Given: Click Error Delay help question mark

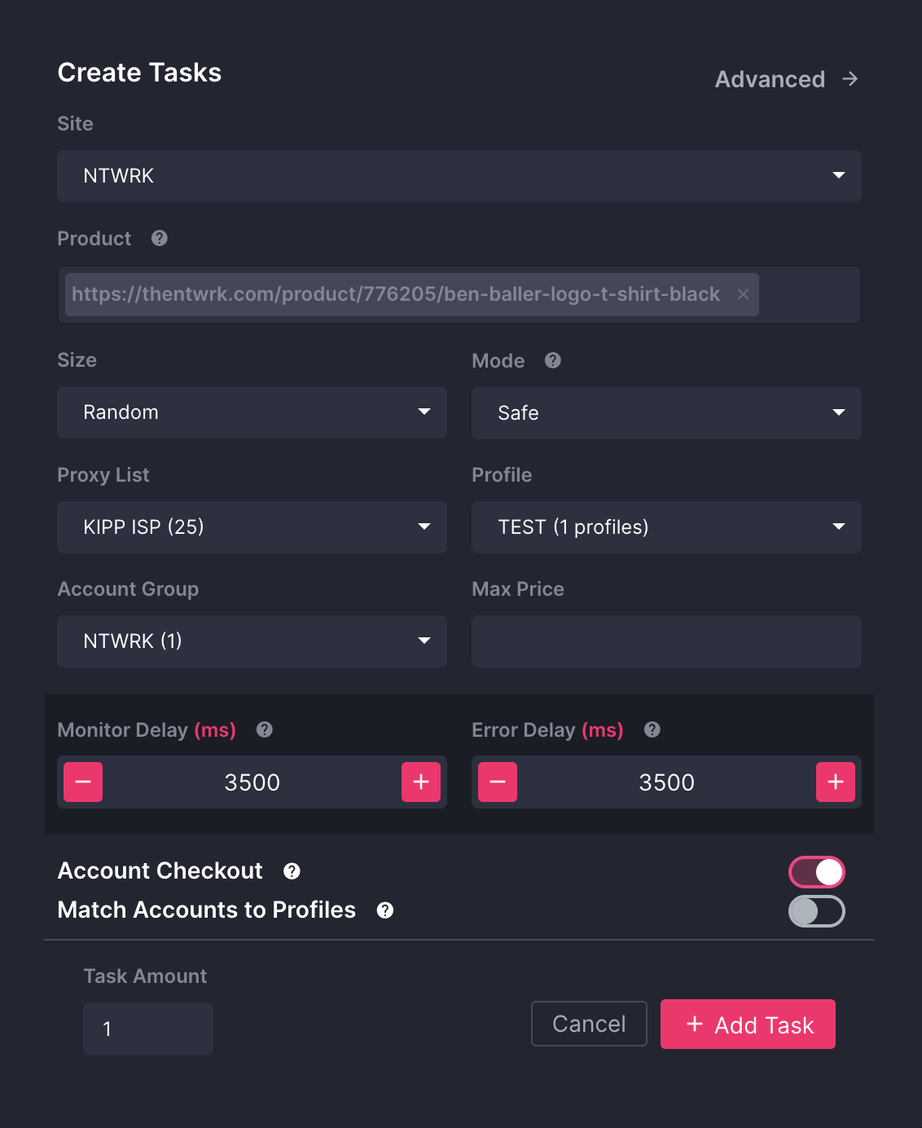Looking at the screenshot, I should point(652,729).
